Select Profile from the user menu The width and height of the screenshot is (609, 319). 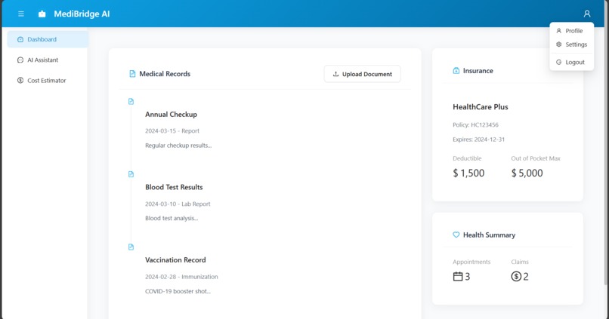572,31
